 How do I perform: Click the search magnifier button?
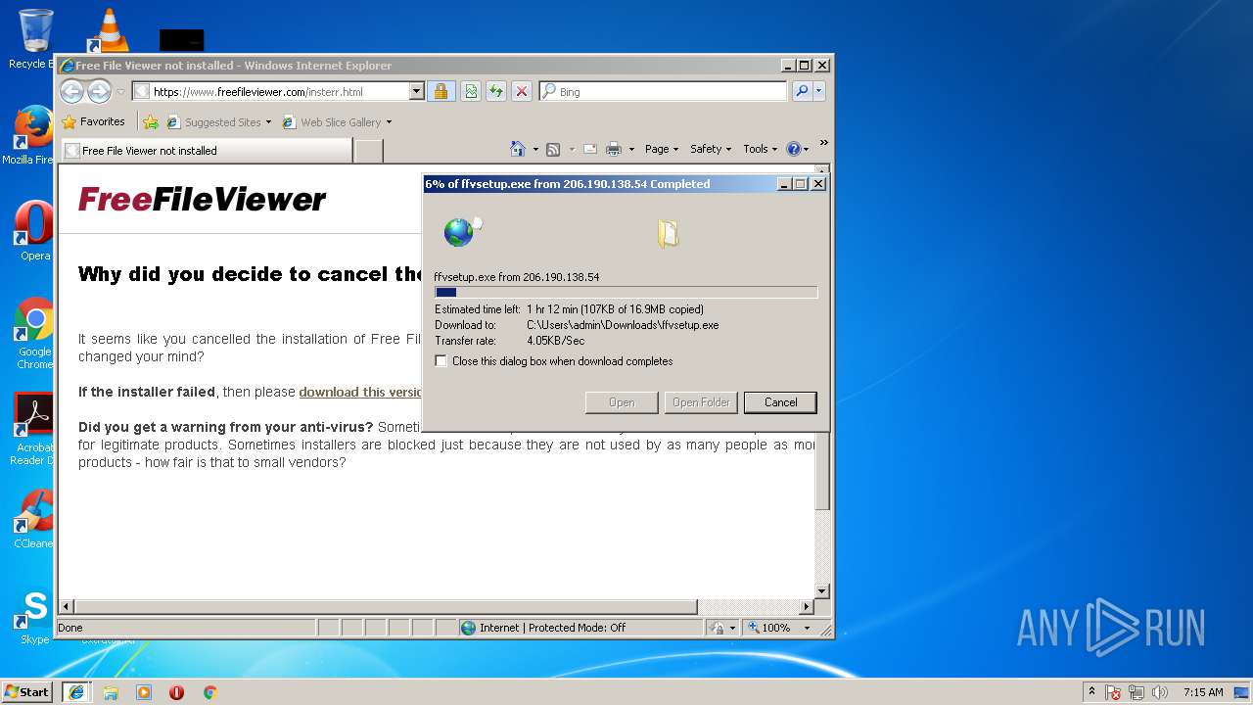click(802, 91)
